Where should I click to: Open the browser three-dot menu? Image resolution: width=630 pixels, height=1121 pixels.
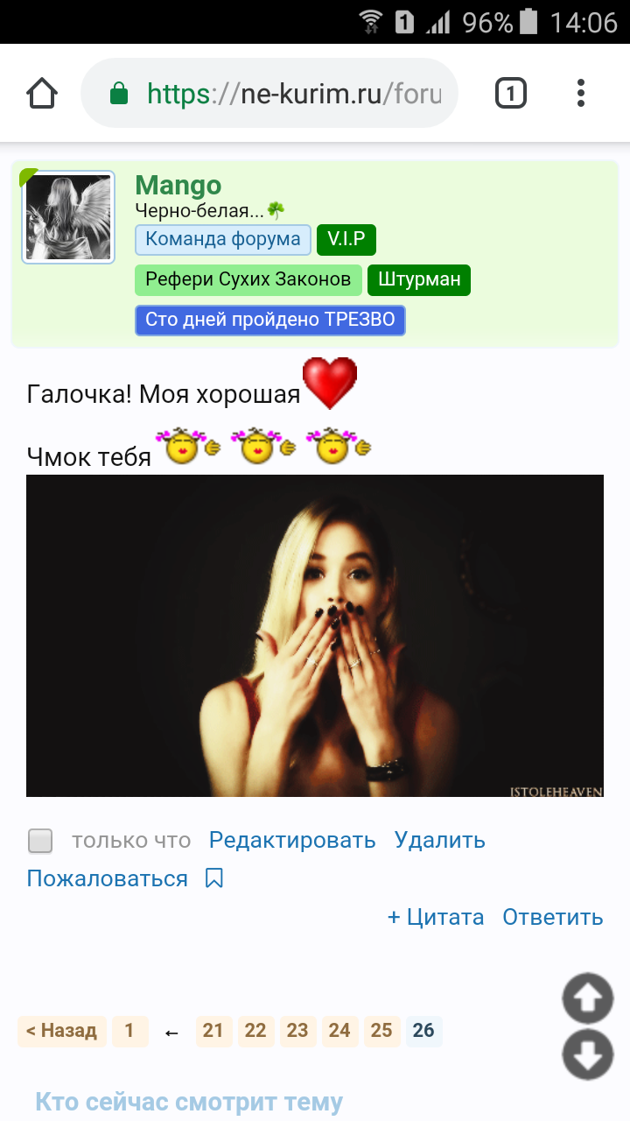581,93
